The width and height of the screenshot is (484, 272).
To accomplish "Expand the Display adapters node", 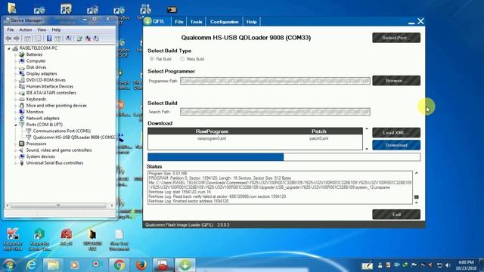I will 15,74.
